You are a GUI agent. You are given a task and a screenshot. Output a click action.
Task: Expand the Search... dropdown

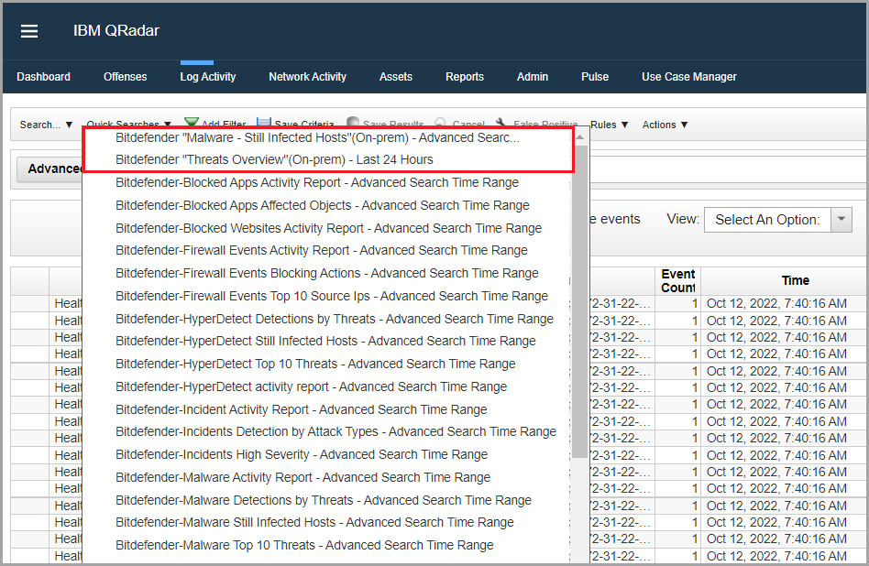pos(46,125)
